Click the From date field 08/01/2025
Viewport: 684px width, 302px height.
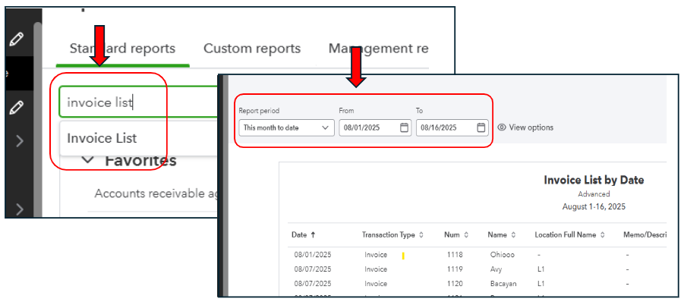[x=375, y=127]
